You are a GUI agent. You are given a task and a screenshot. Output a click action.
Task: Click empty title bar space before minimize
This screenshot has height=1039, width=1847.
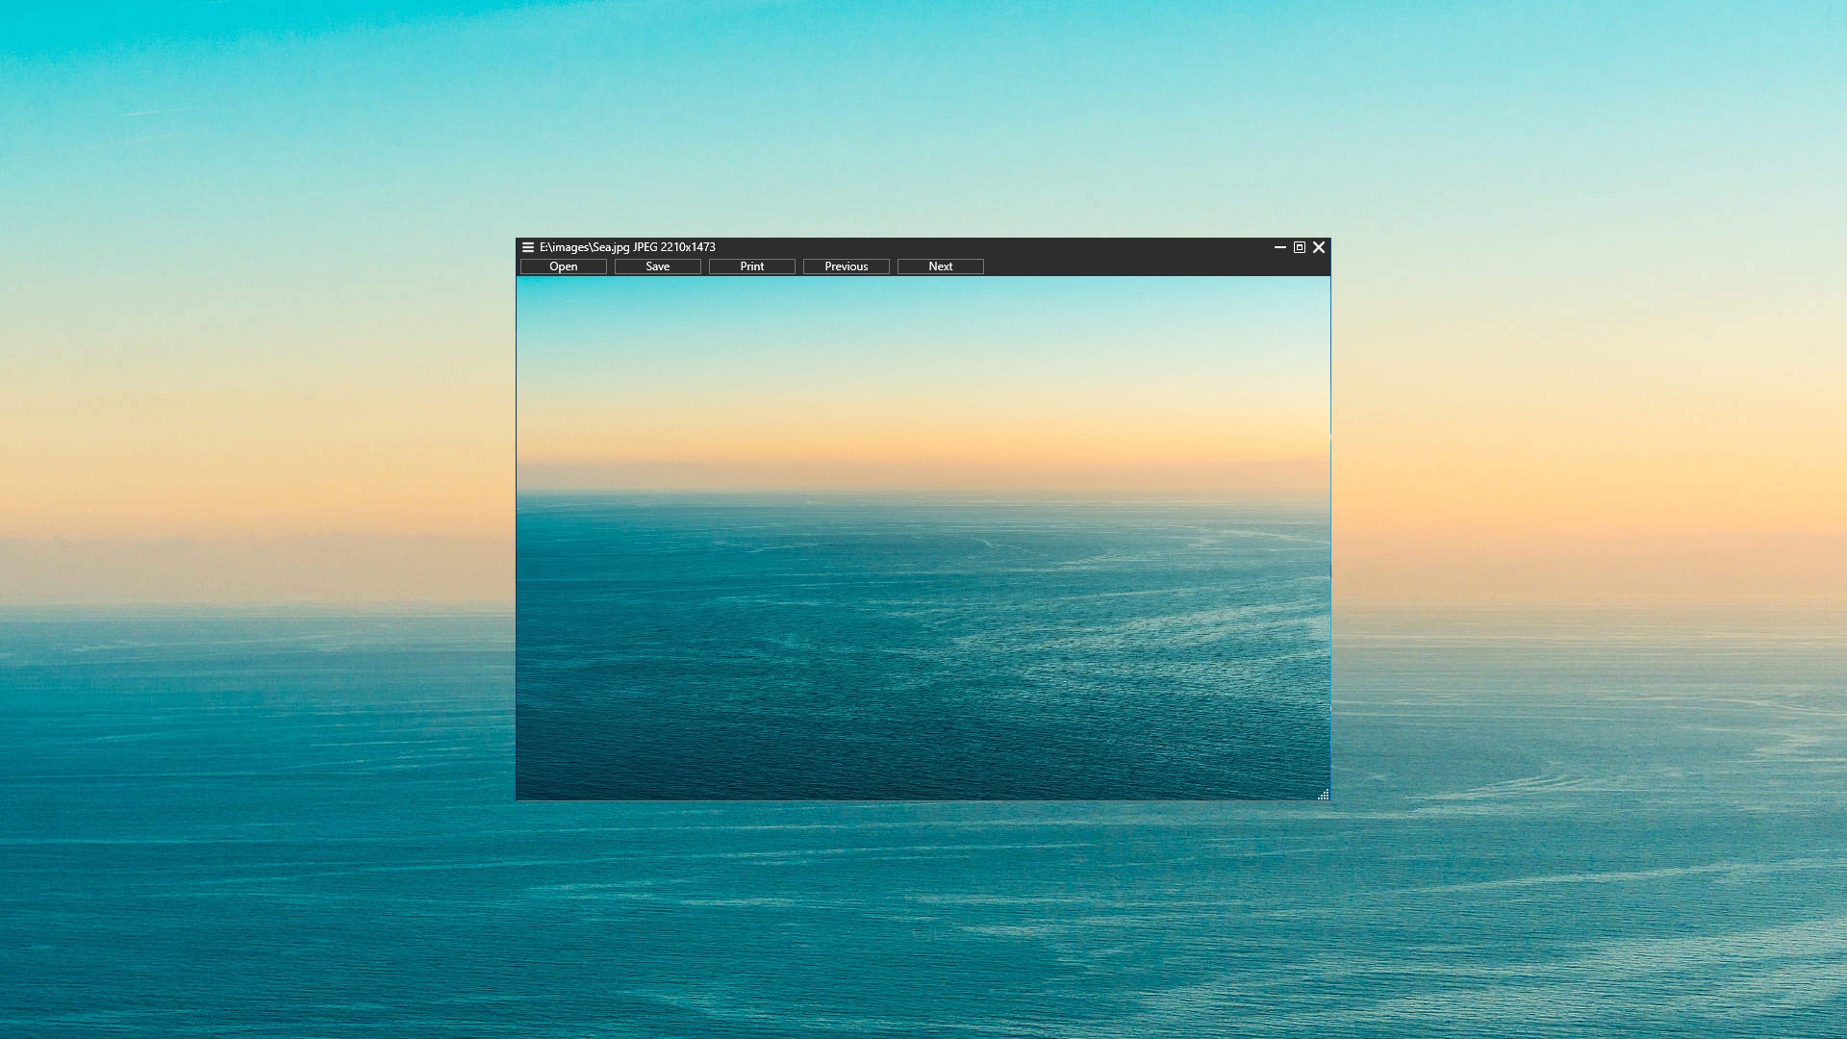[991, 247]
